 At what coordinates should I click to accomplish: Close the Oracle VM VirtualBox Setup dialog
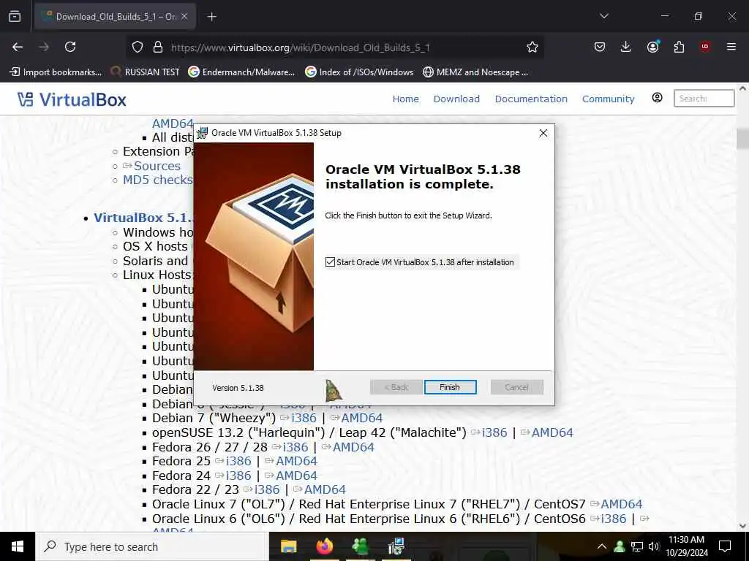543,133
